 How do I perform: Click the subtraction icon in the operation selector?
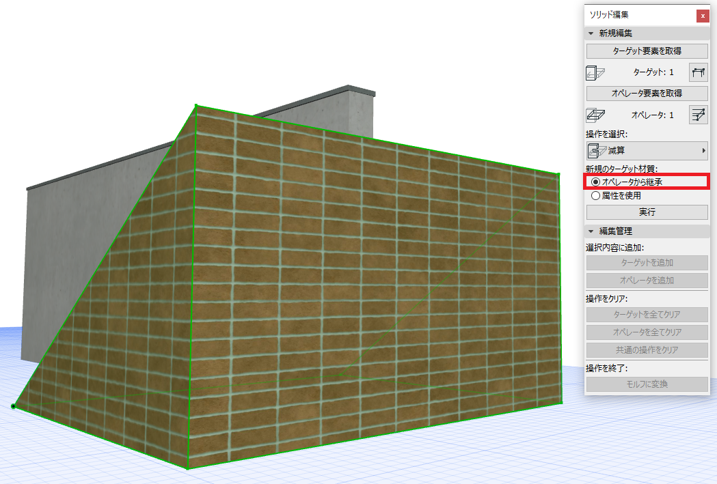597,151
